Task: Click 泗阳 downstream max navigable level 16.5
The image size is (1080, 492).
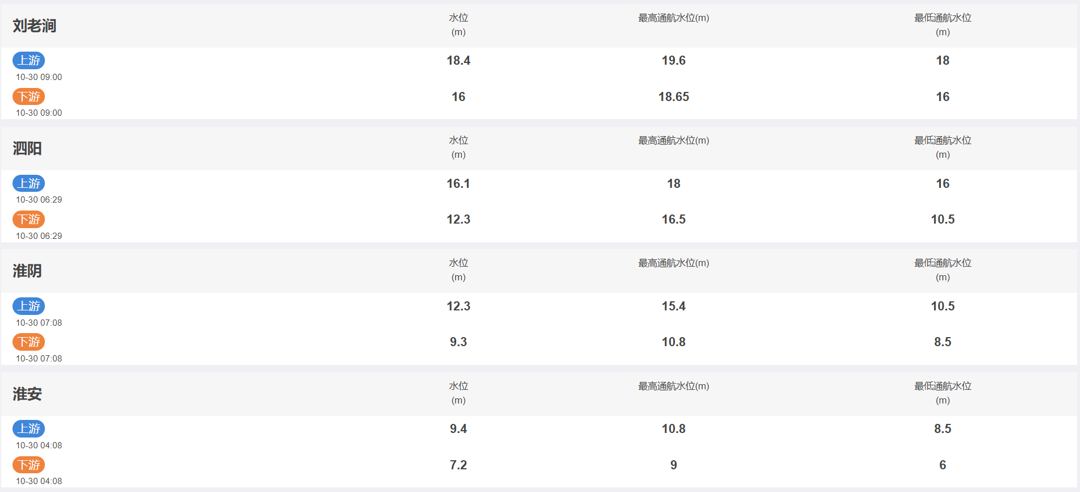Action: [674, 219]
